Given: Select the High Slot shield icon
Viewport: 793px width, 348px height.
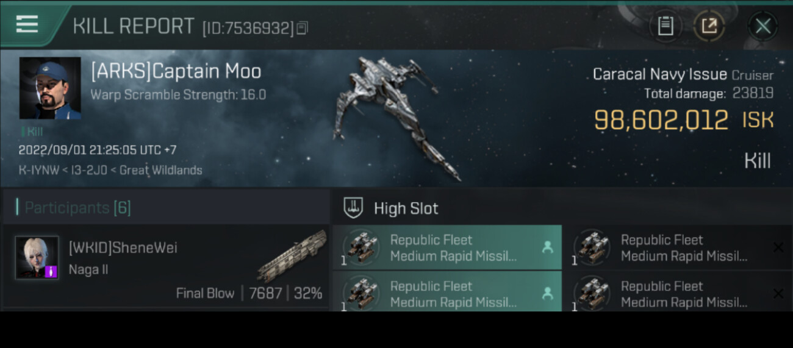Looking at the screenshot, I should [x=353, y=208].
